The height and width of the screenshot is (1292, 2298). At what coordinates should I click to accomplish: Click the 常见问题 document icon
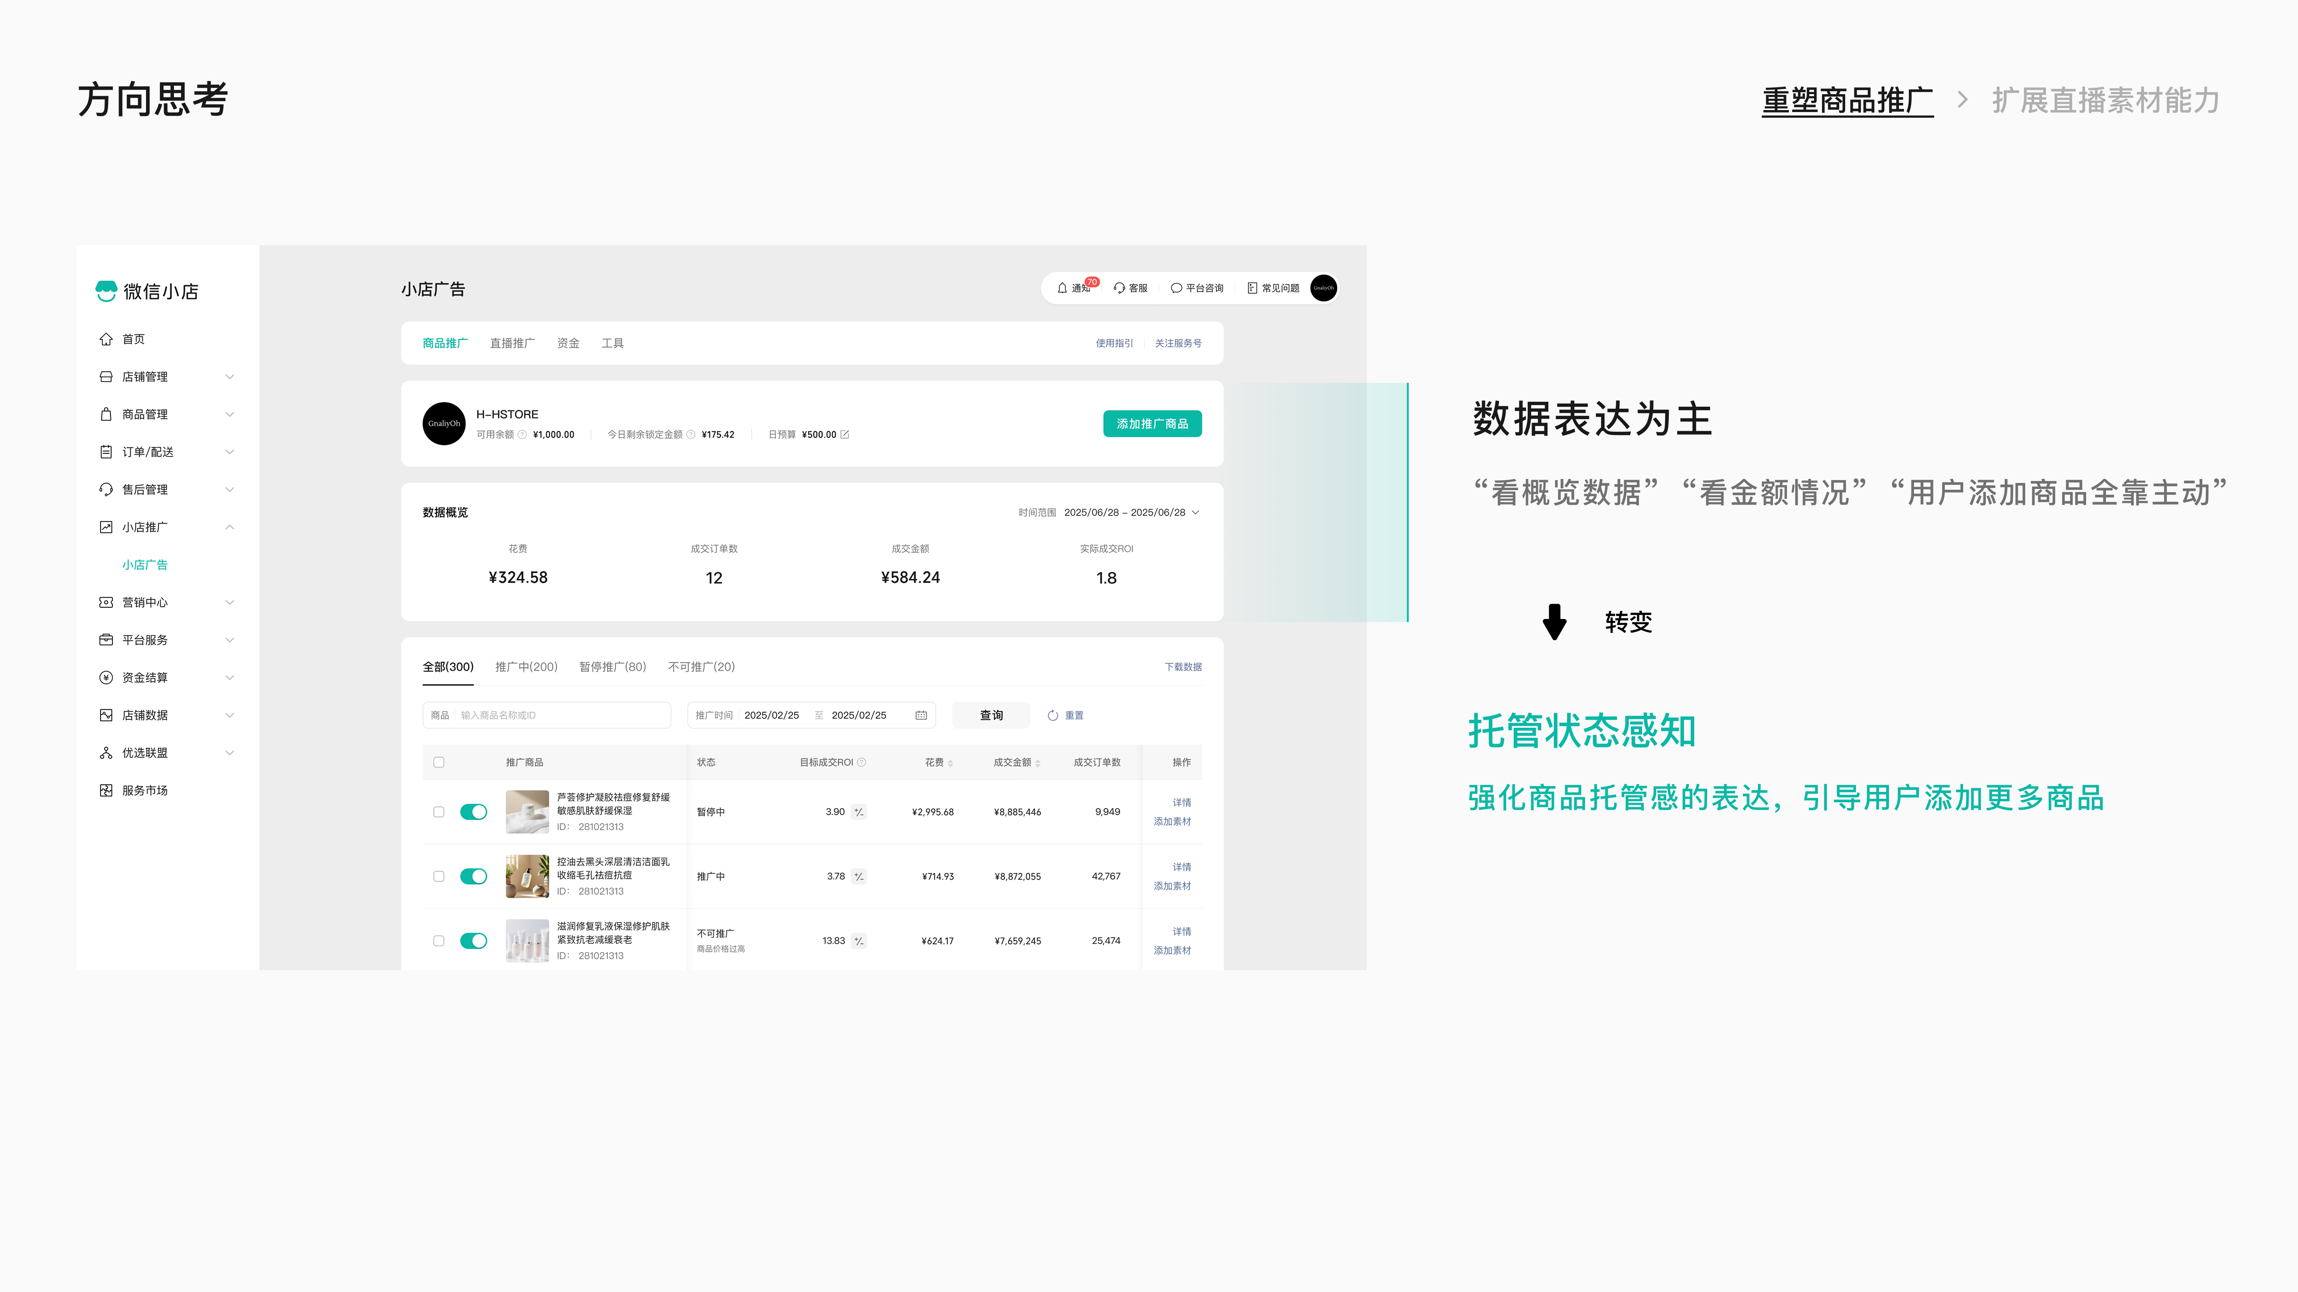(1252, 288)
